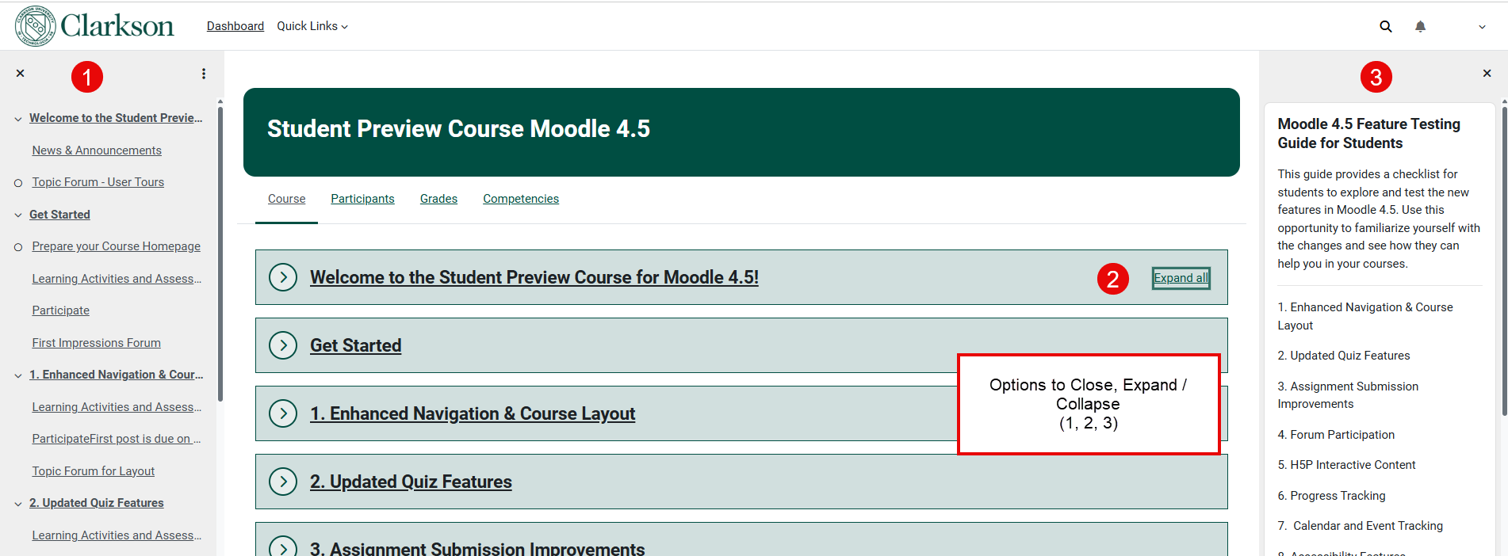Close the left course index drawer
1508x556 pixels.
tap(21, 74)
